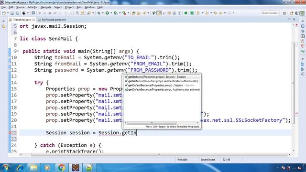The height and width of the screenshot is (172, 306).
Task: Click the green circle toolbar icon
Action: [186, 13]
